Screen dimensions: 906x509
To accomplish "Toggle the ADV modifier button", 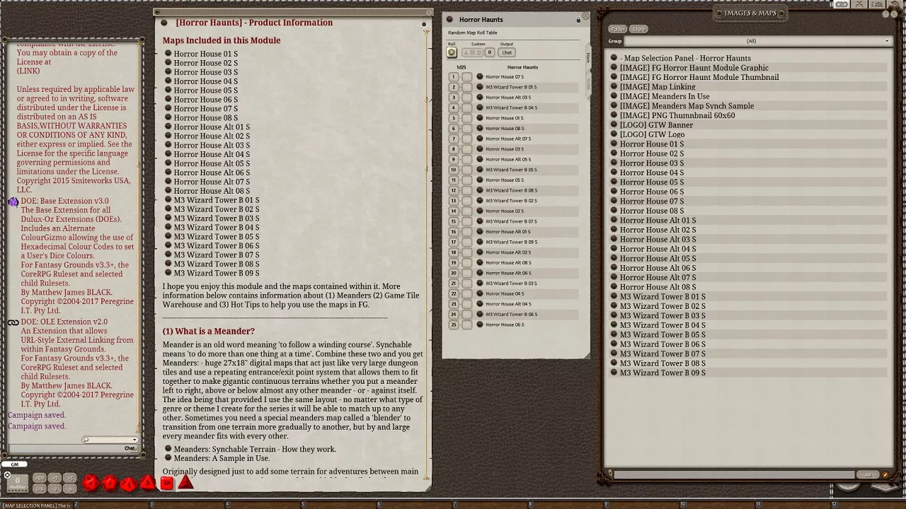I will (x=40, y=478).
